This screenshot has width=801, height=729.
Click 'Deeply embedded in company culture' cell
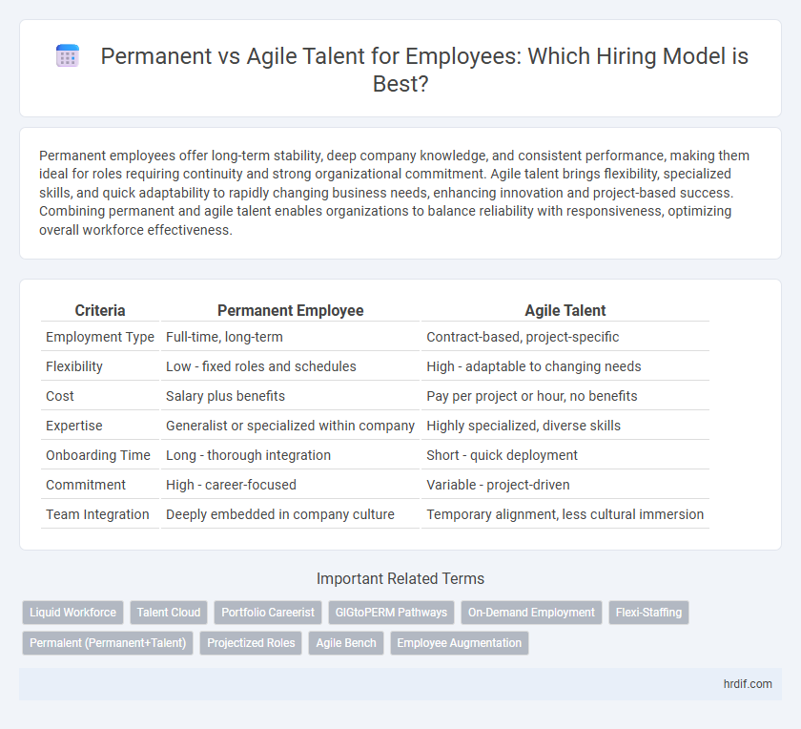(290, 514)
